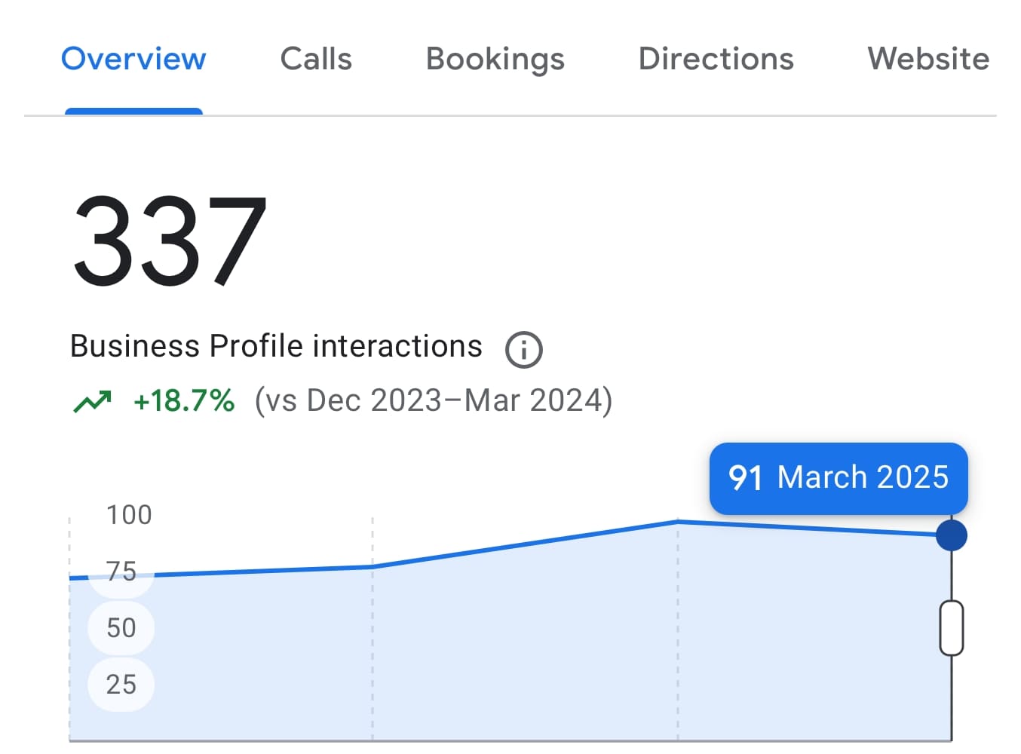Click the 75 y-axis label
1021x754 pixels.
click(x=121, y=572)
